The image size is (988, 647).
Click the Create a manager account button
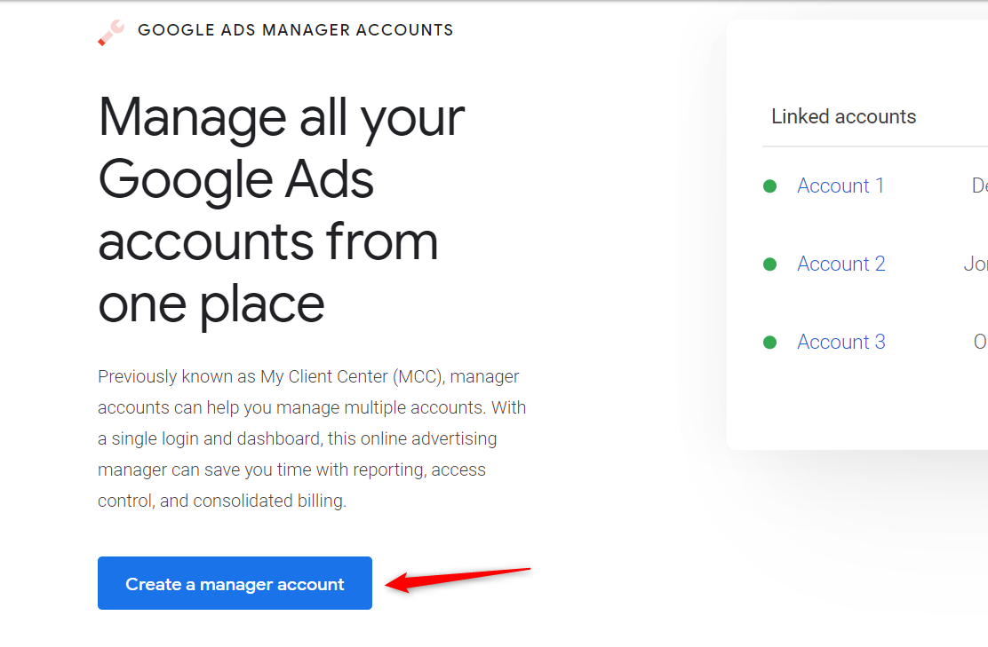[x=235, y=583]
